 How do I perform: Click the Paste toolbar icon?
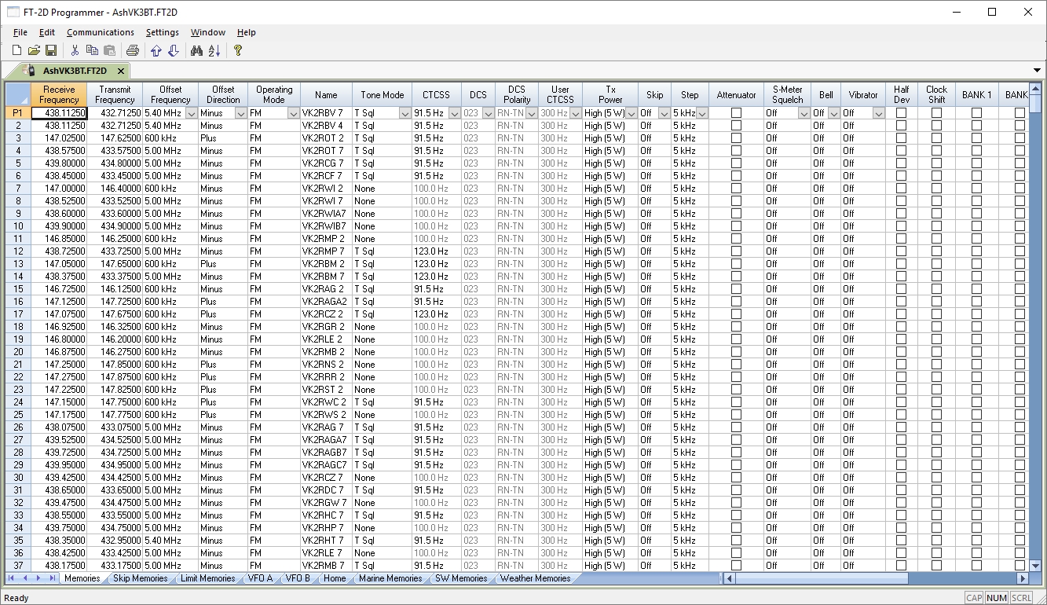click(x=109, y=51)
